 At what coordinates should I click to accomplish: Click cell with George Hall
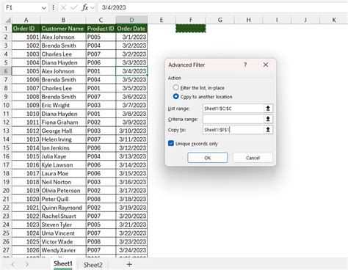click(x=63, y=131)
